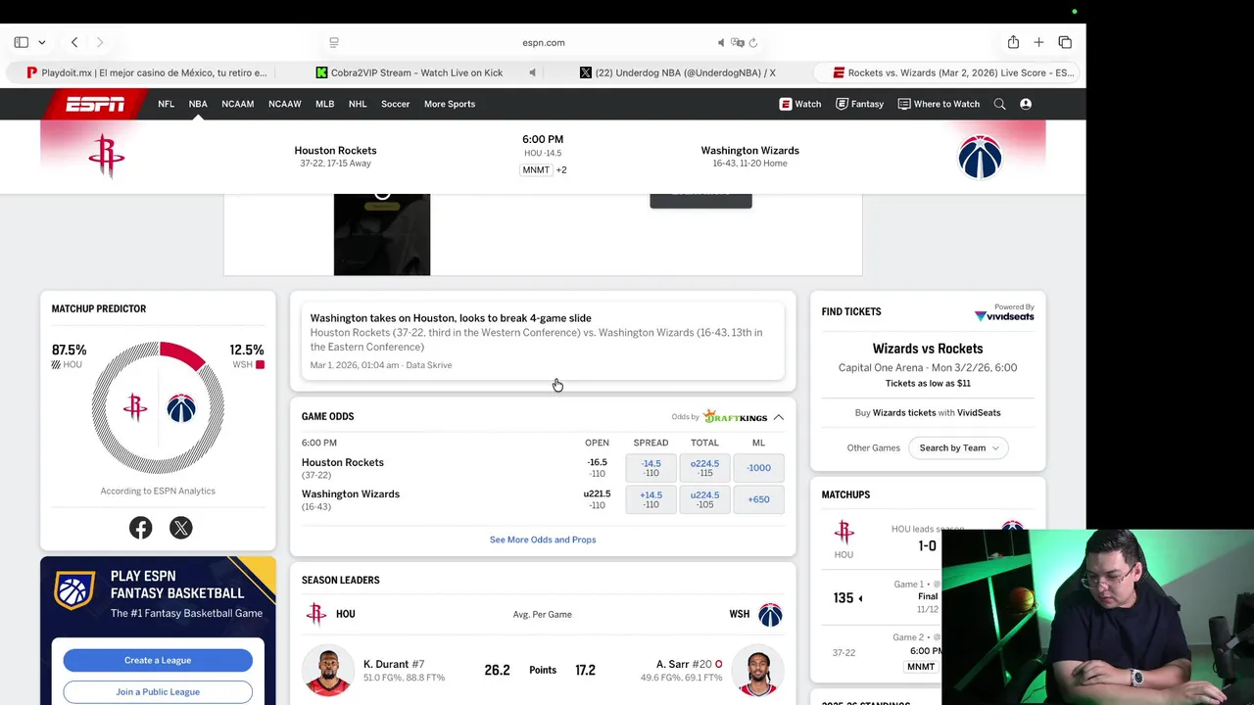This screenshot has height=705, width=1254.
Task: Click the Watch link in ESPN nav
Action: [x=800, y=104]
